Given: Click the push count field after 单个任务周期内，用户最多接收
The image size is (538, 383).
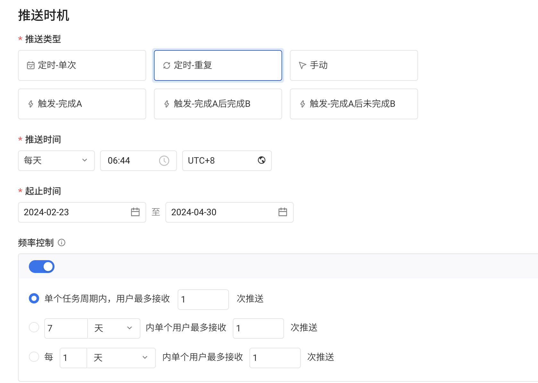Looking at the screenshot, I should (x=203, y=299).
